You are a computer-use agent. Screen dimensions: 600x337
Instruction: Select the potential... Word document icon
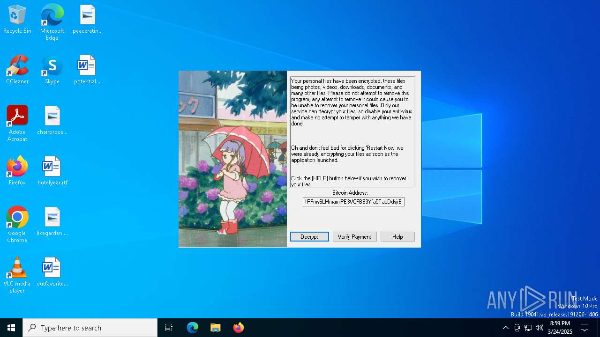(x=87, y=70)
